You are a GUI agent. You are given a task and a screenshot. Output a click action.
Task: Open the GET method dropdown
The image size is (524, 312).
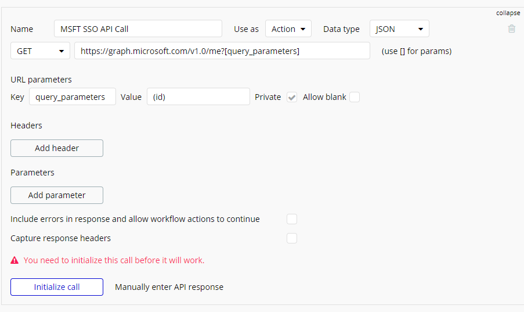click(x=40, y=51)
